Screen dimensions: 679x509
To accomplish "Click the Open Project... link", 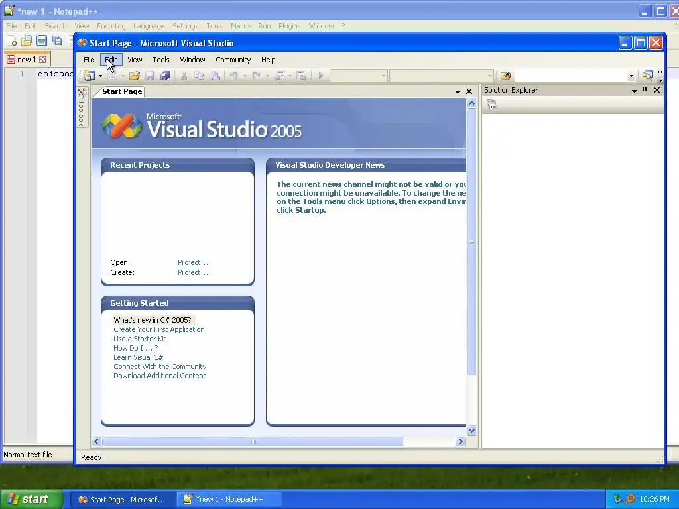I will point(193,262).
